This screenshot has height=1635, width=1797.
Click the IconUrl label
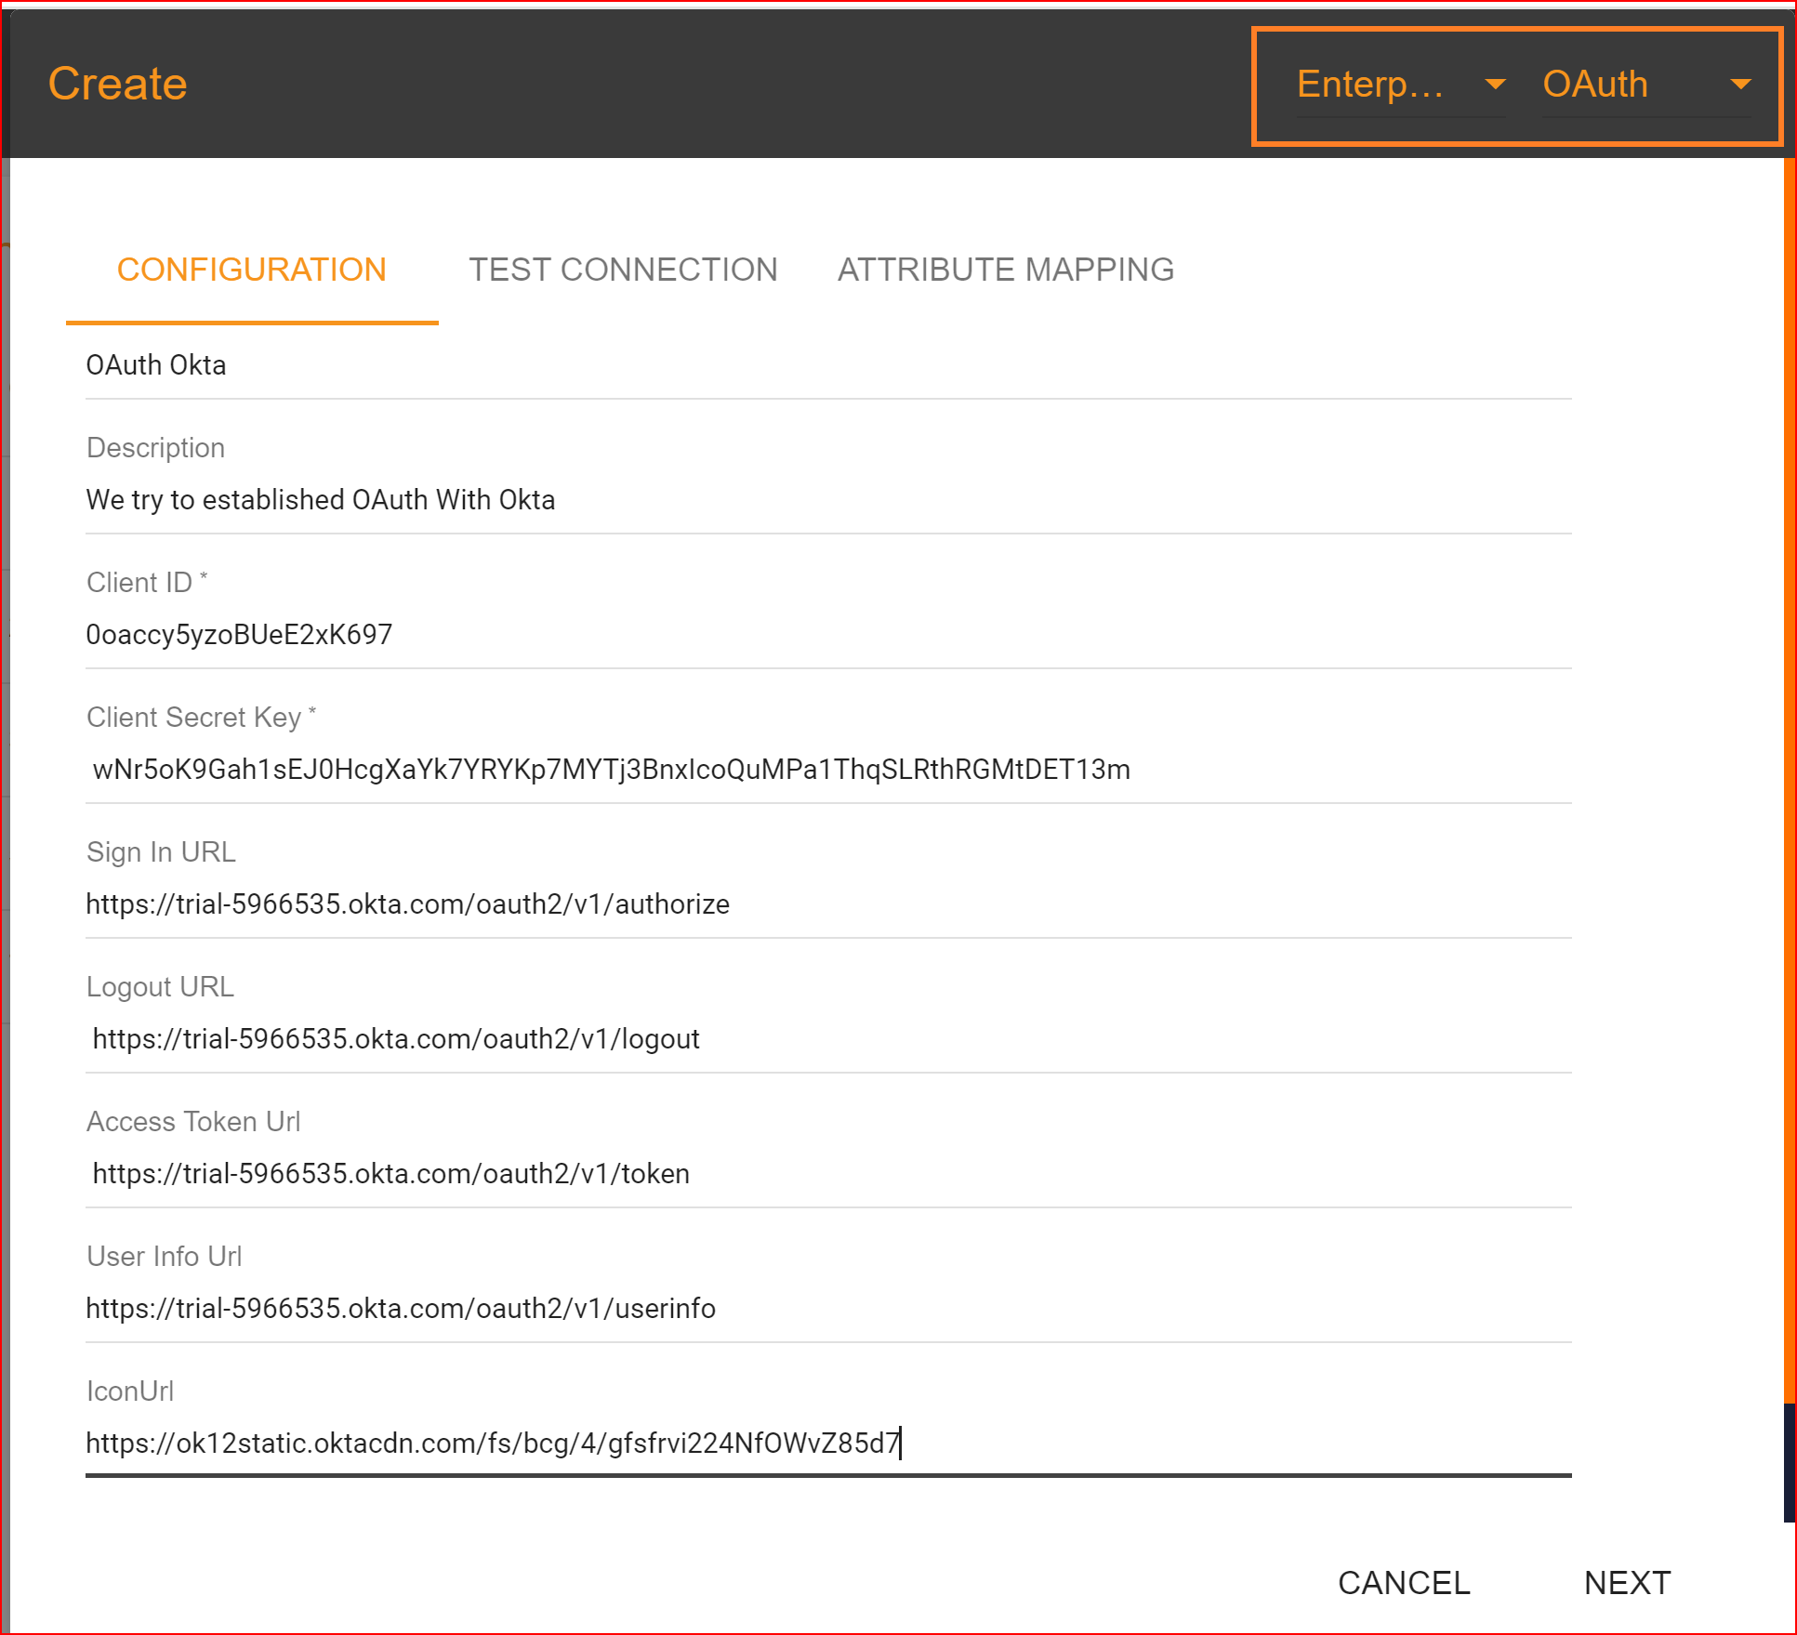click(x=130, y=1391)
